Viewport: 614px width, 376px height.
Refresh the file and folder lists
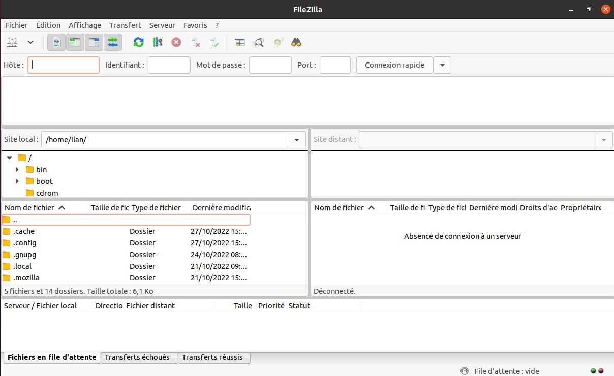point(138,42)
